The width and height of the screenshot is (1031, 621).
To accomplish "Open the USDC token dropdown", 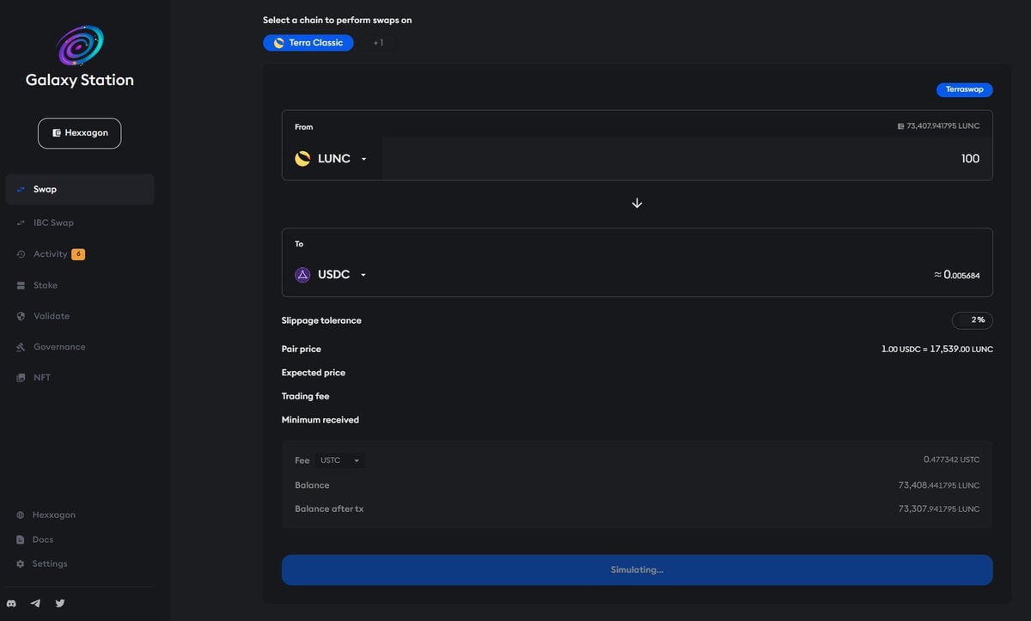I will [x=332, y=275].
